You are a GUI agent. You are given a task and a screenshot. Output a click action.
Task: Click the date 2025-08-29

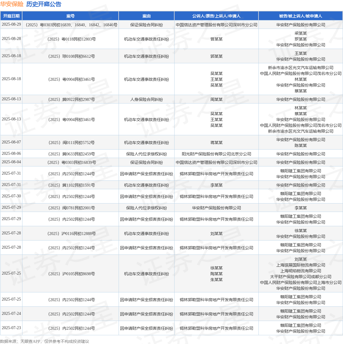11,24
